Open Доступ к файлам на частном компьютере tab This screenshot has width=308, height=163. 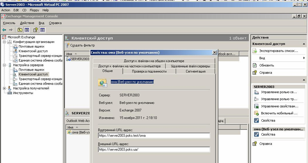pyautogui.click(x=129, y=66)
